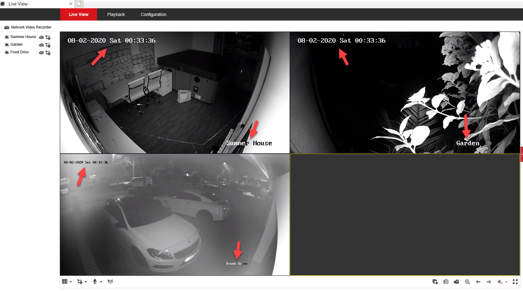Toggle recording for the Front Drive camera

[41, 52]
